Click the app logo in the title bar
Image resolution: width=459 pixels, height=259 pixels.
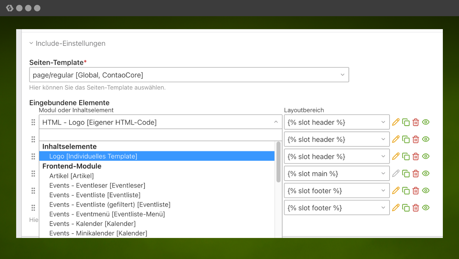click(x=10, y=8)
